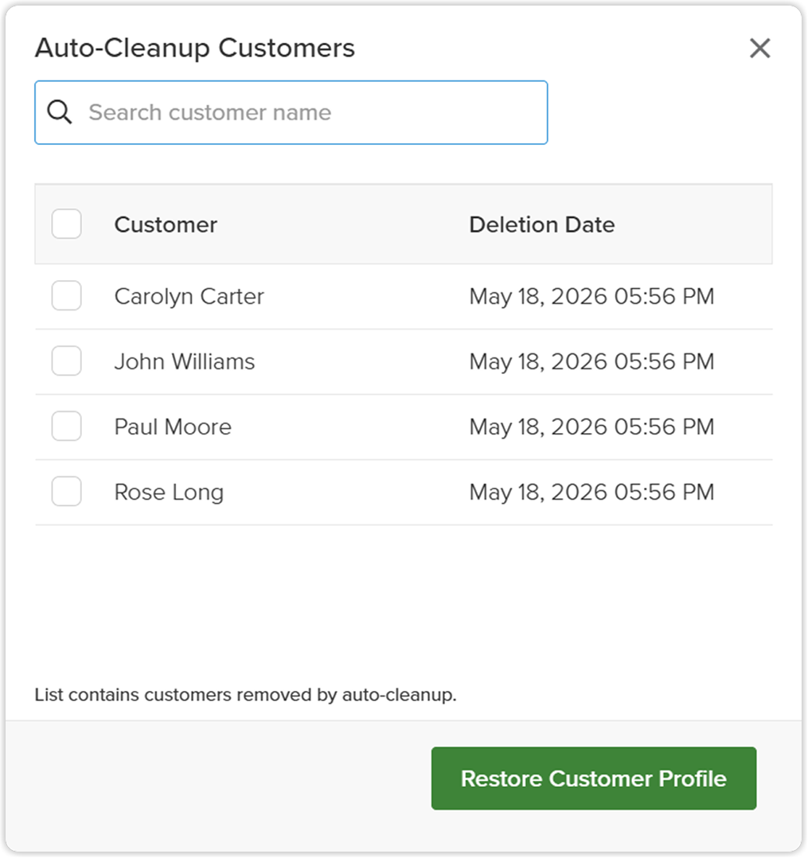Select the John Williams name

point(185,361)
